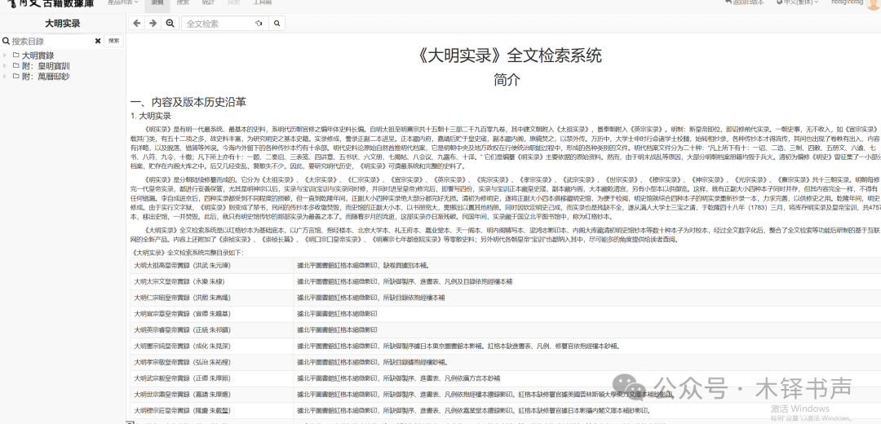
Task: Click the folder icon of 大明實錄
Action: (x=15, y=55)
